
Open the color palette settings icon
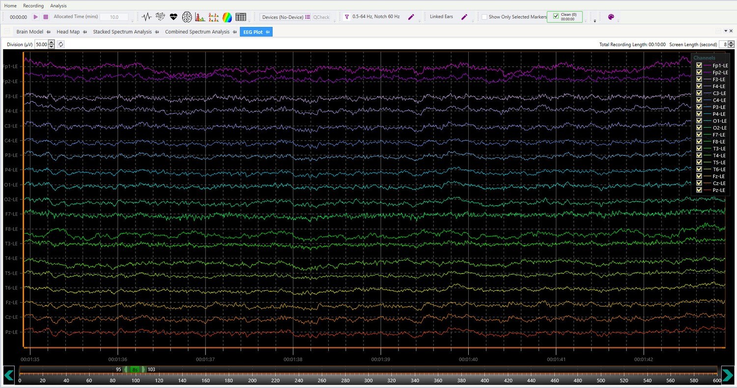tap(611, 16)
